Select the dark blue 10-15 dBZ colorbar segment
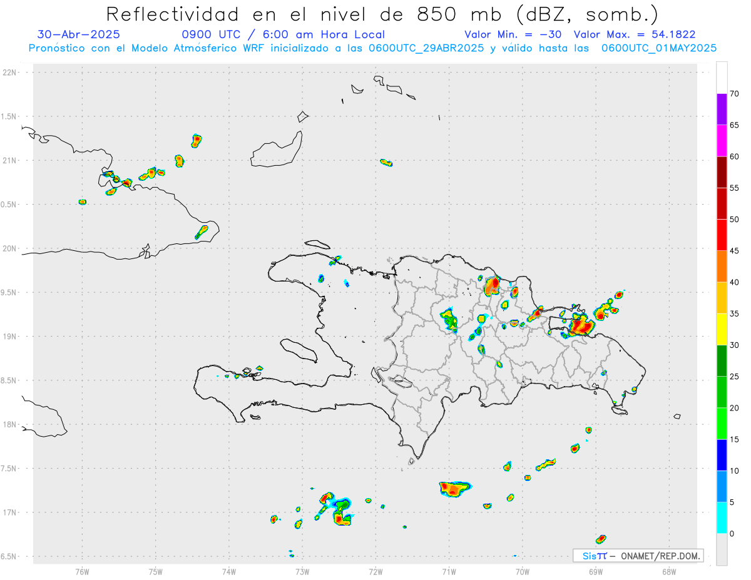The image size is (751, 580). point(722,455)
